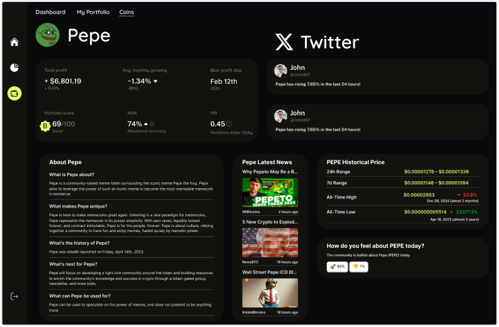Click the down arrow beside ~1.34%
Screen dimensions: 499x327
pyautogui.click(x=156, y=81)
